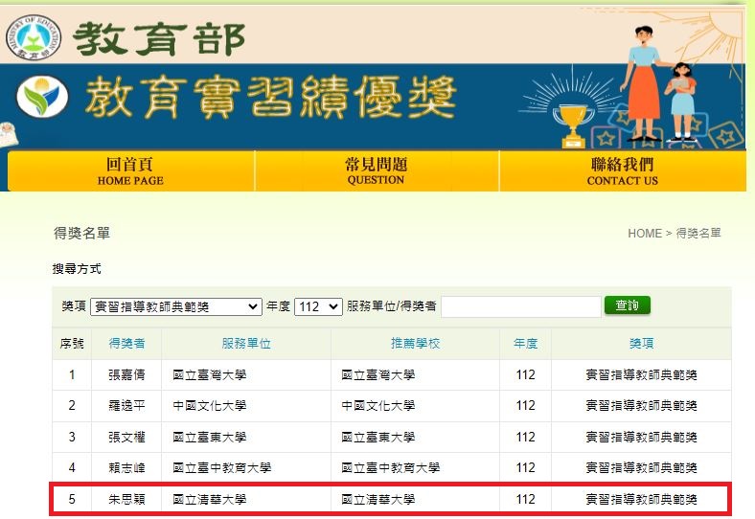Click 國立臺東大學 in 推薦學校 column

(x=378, y=437)
